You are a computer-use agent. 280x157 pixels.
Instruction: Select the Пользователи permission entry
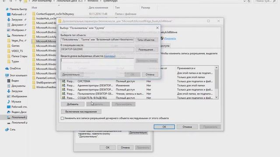click(x=138, y=94)
